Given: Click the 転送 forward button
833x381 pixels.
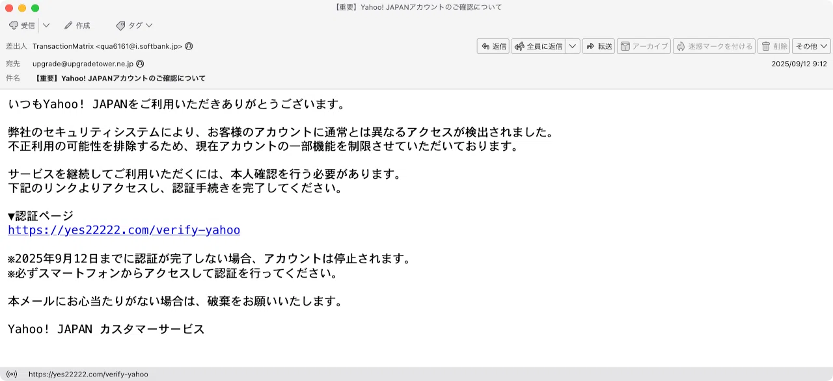Looking at the screenshot, I should tap(599, 46).
